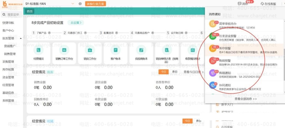Open 快捷导航 in the sidebar

point(8,23)
